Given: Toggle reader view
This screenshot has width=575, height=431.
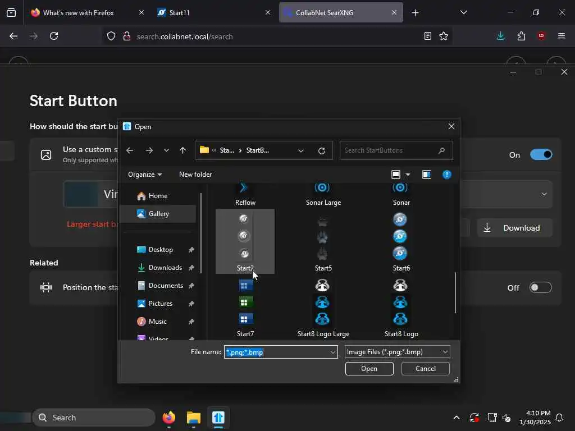Looking at the screenshot, I should click(427, 36).
